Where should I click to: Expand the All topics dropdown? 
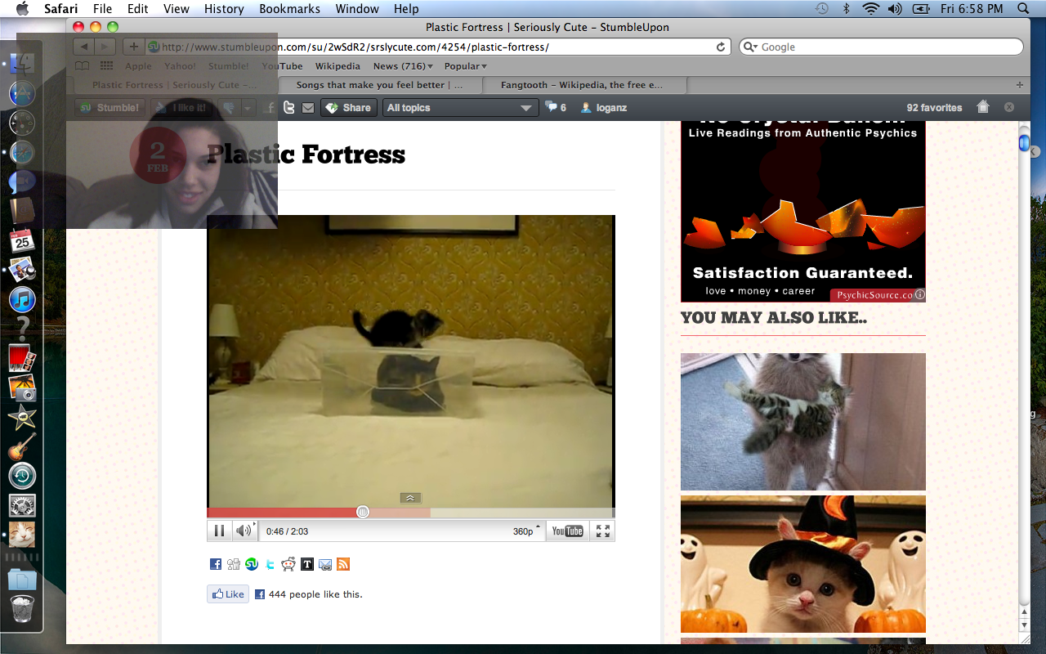click(460, 108)
